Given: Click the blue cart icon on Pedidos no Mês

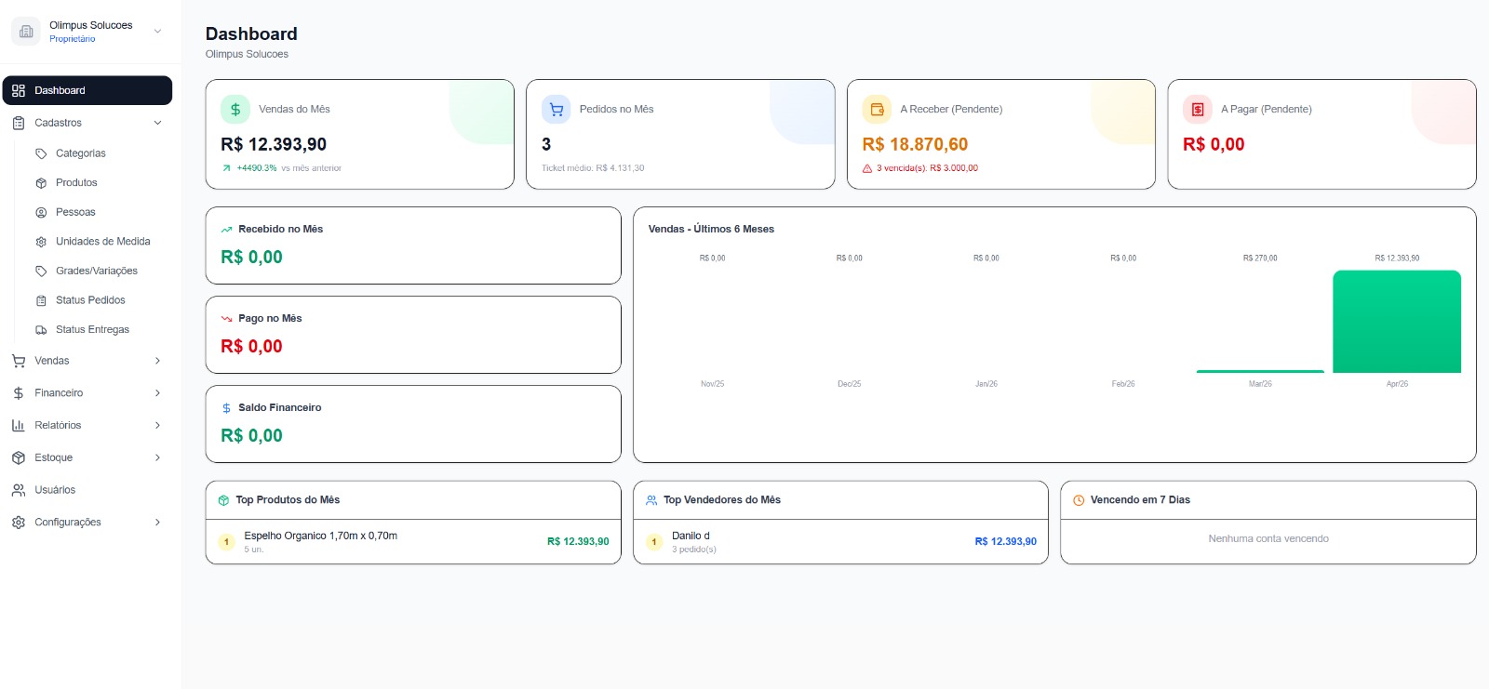Looking at the screenshot, I should [557, 109].
